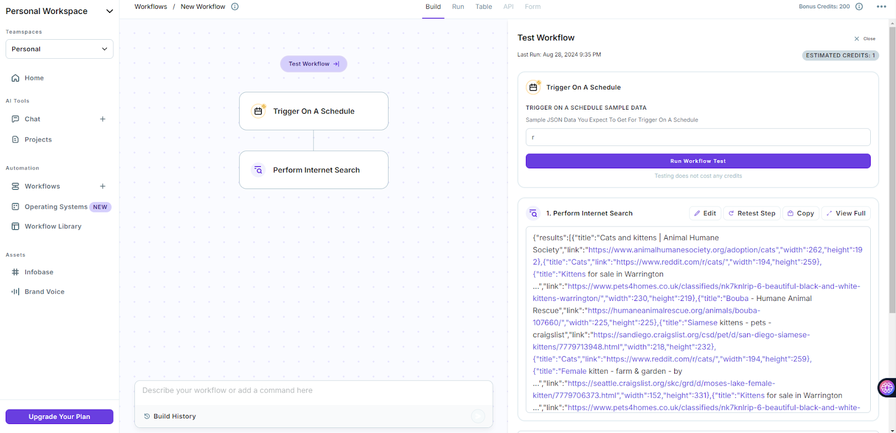Switch to the Form tab
This screenshot has height=433, width=896.
pos(533,7)
